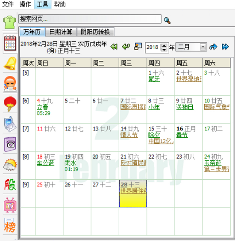
Task: Go to next year blue double arrow
Action: point(225,47)
